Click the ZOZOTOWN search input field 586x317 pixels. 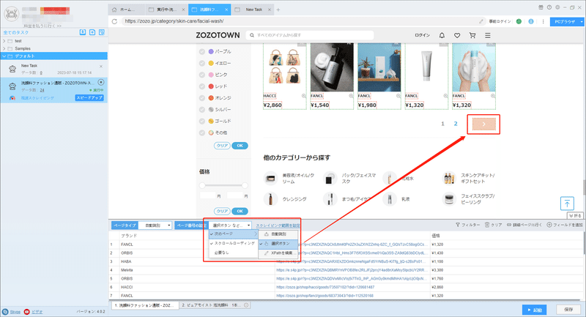tap(309, 35)
